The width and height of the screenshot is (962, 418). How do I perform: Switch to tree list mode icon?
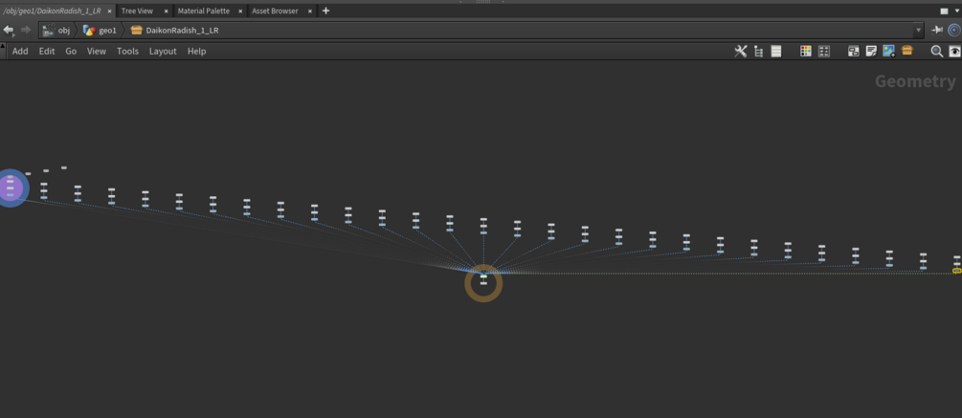point(758,52)
